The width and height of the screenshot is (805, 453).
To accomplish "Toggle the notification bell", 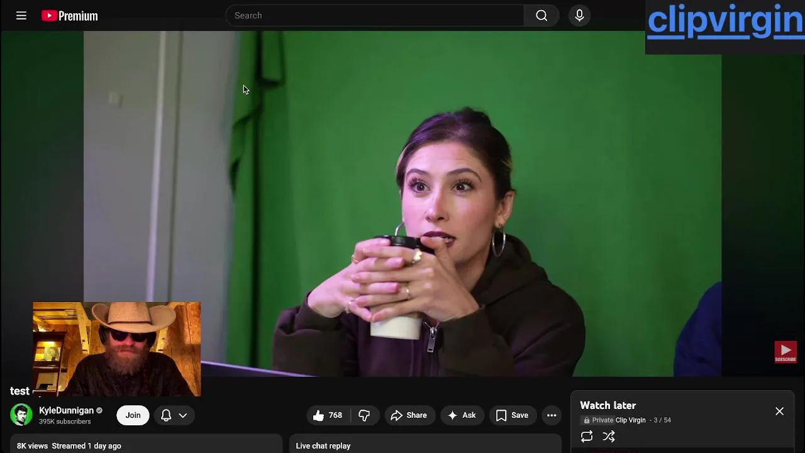I will tap(166, 415).
